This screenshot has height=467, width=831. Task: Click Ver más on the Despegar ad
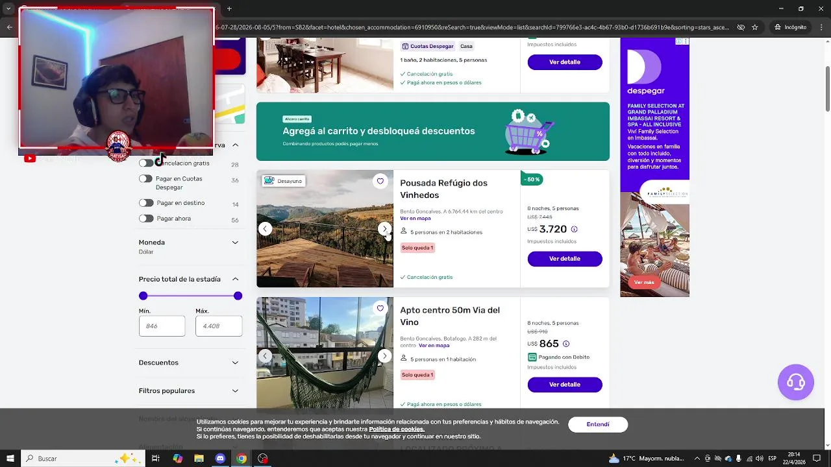tap(644, 282)
